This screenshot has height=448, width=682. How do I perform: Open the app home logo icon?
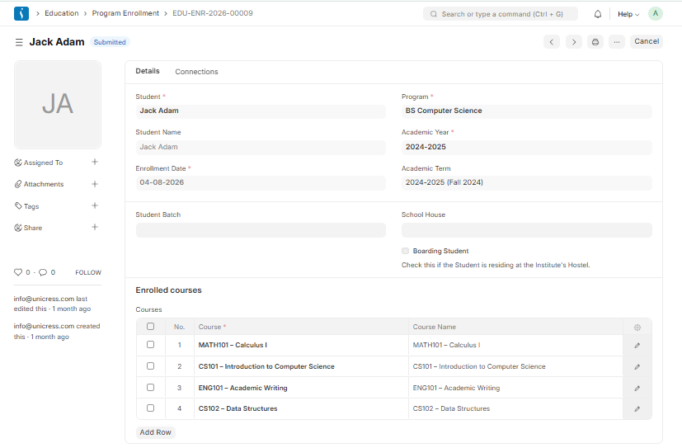(x=21, y=13)
